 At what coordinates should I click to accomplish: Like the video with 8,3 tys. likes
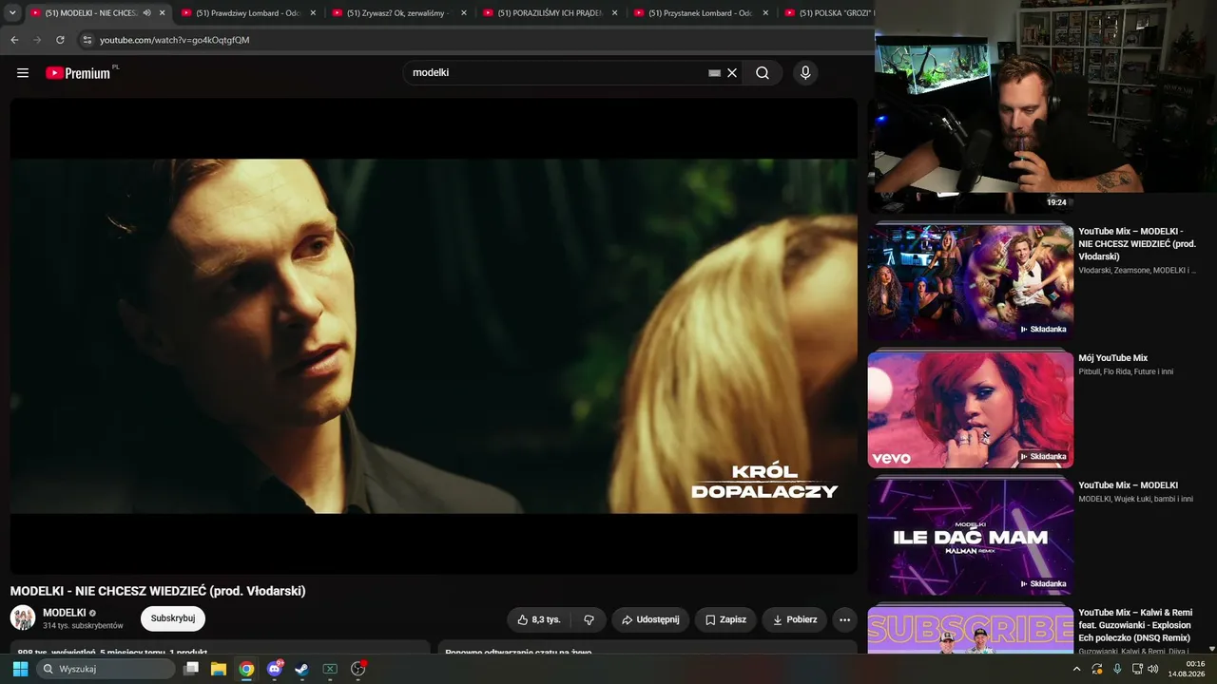(x=539, y=619)
